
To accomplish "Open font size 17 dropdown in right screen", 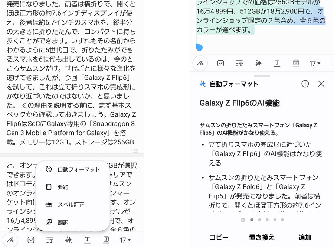I will (315, 64).
